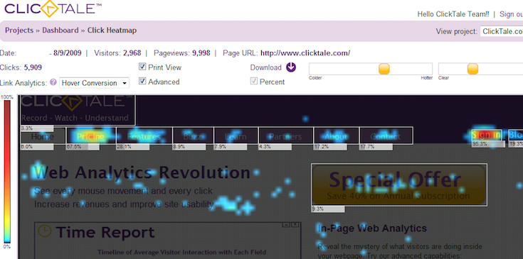This screenshot has height=259, width=523.
Task: Click the 9.3% label under Special Offer
Action: tap(328, 209)
